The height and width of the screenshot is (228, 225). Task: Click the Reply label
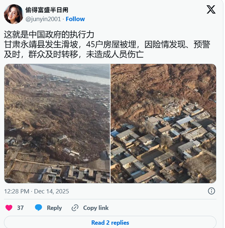coord(54,208)
